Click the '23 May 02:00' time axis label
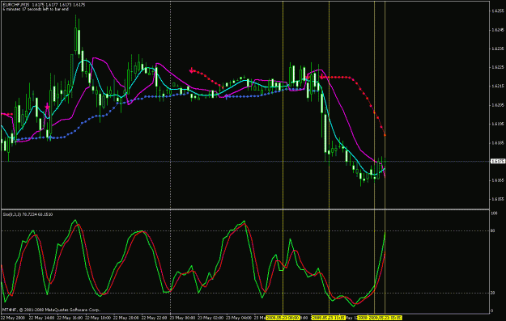506x321 pixels. tap(210, 318)
